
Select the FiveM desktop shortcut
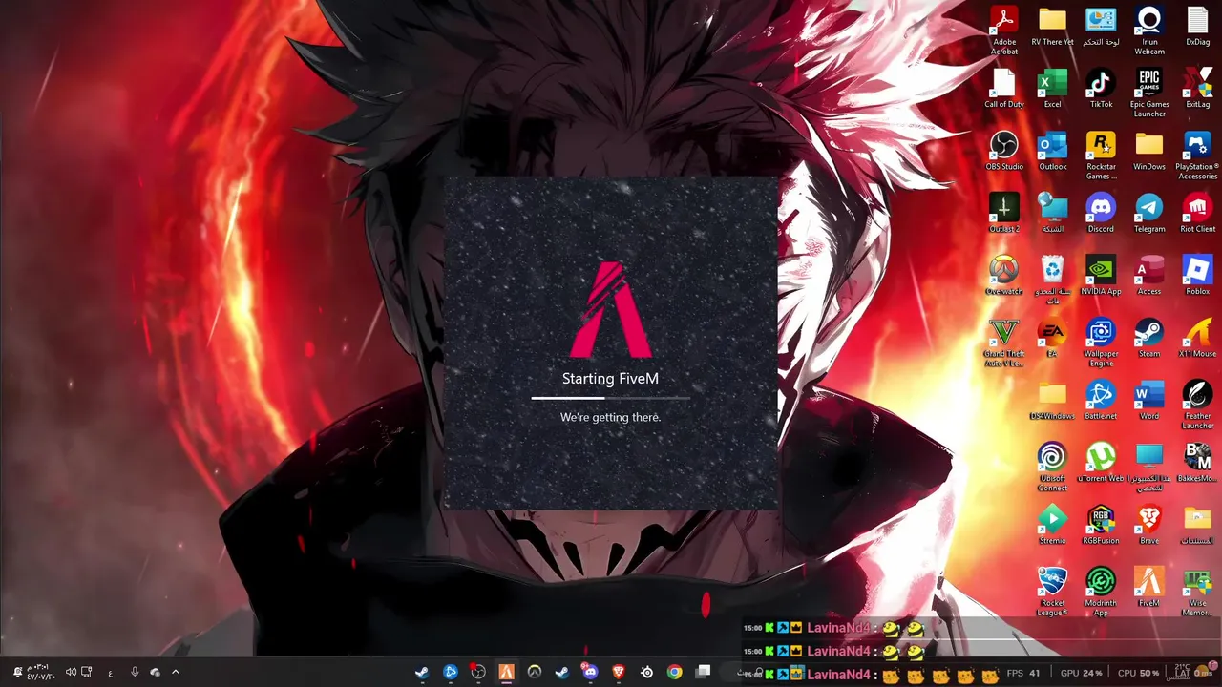click(1149, 586)
